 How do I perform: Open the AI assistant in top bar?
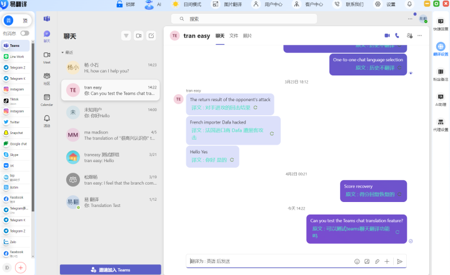(153, 4)
